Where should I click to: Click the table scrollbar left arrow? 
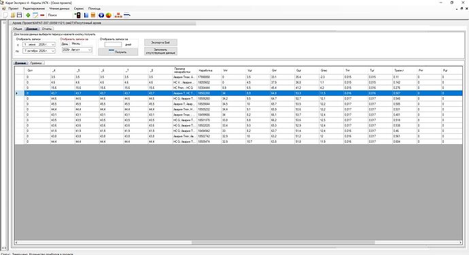point(17,243)
